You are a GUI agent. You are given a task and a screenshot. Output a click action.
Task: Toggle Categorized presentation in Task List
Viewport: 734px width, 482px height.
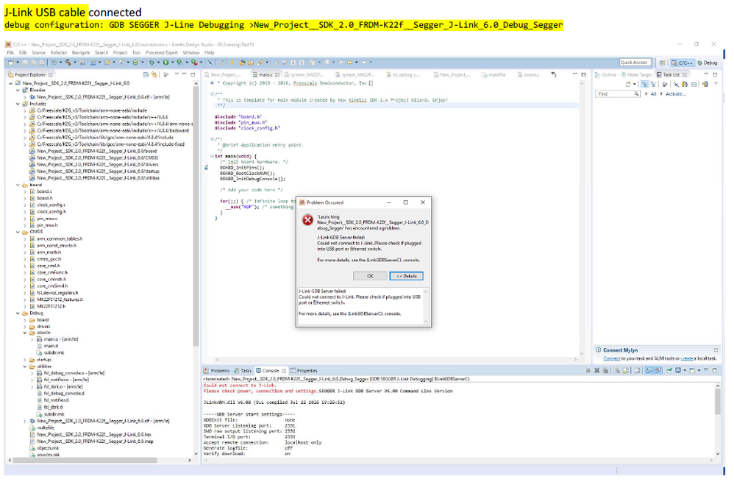pos(645,85)
